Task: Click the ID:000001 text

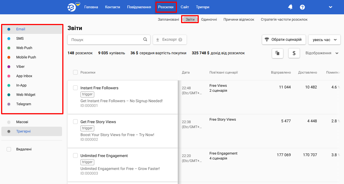Action: pos(89,105)
